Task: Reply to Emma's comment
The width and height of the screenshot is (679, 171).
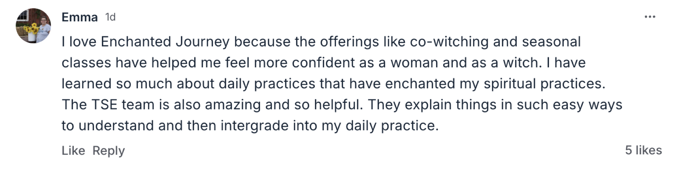Action: 109,150
